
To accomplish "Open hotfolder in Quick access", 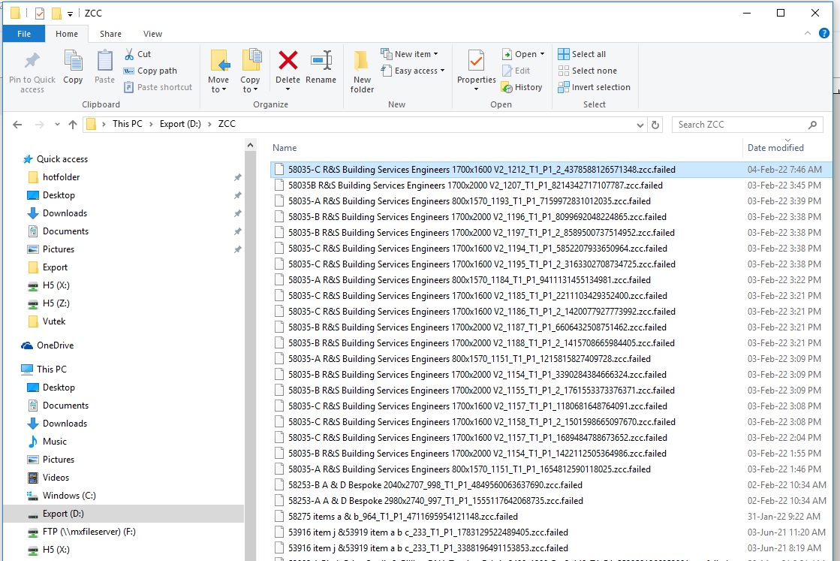I will (61, 176).
